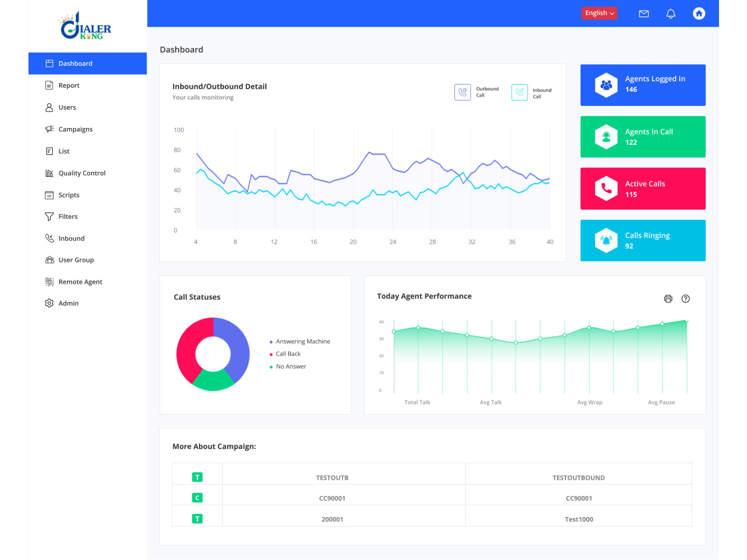Open the English language dropdown
This screenshot has height=560, width=747.
pos(599,13)
